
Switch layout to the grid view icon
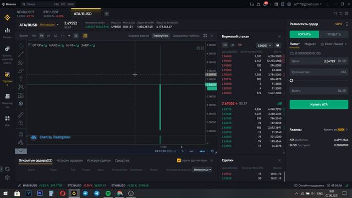coord(346,14)
